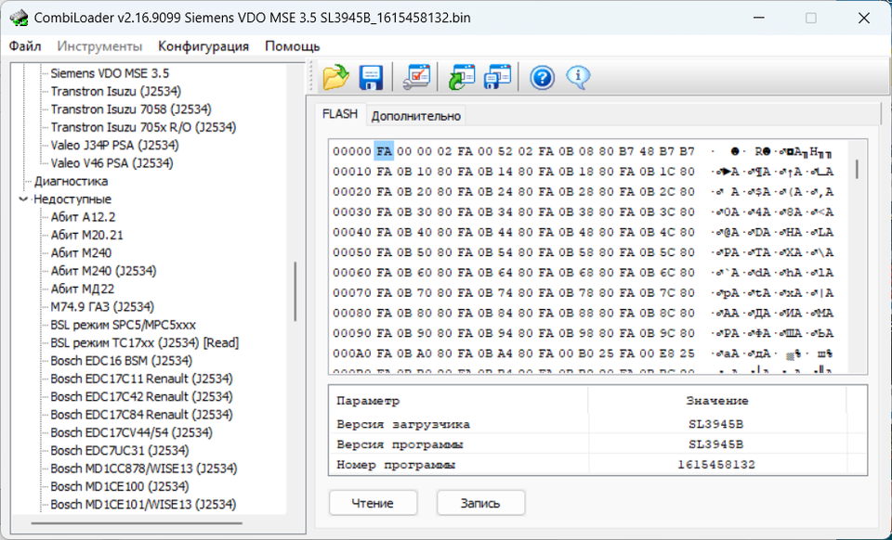The width and height of the screenshot is (892, 540).
Task: Select Bosch EDC16 BSM (J2534)
Action: pos(121,361)
